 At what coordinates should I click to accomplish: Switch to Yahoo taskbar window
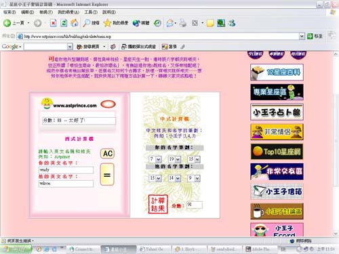tap(154, 249)
